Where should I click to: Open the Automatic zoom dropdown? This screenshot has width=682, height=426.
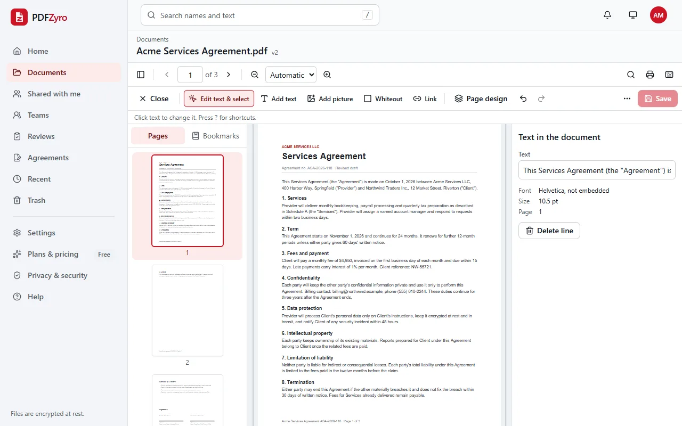[x=291, y=75]
